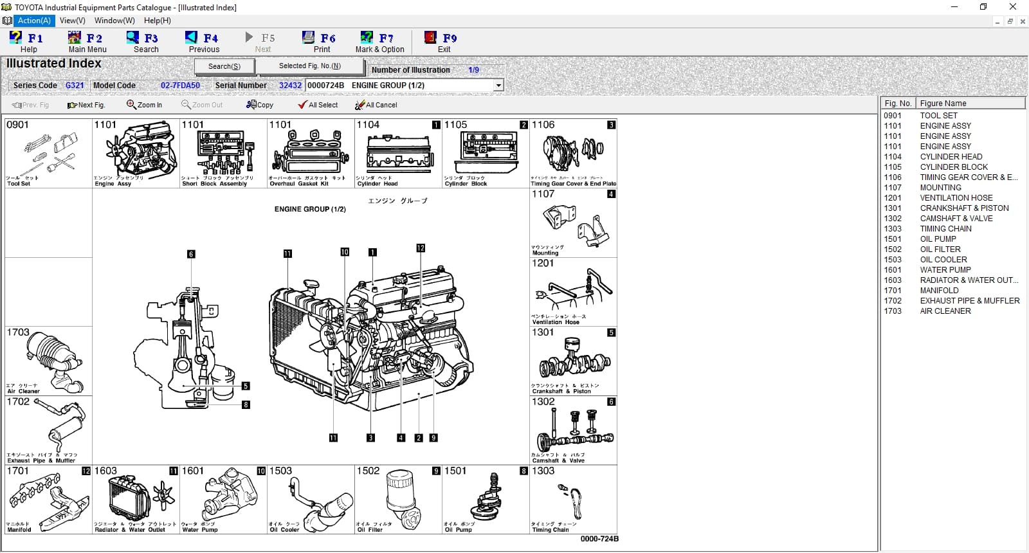This screenshot has height=553, width=1029.
Task: Select EXHAUST PIPE & MUFFLER row in list
Action: (952, 301)
